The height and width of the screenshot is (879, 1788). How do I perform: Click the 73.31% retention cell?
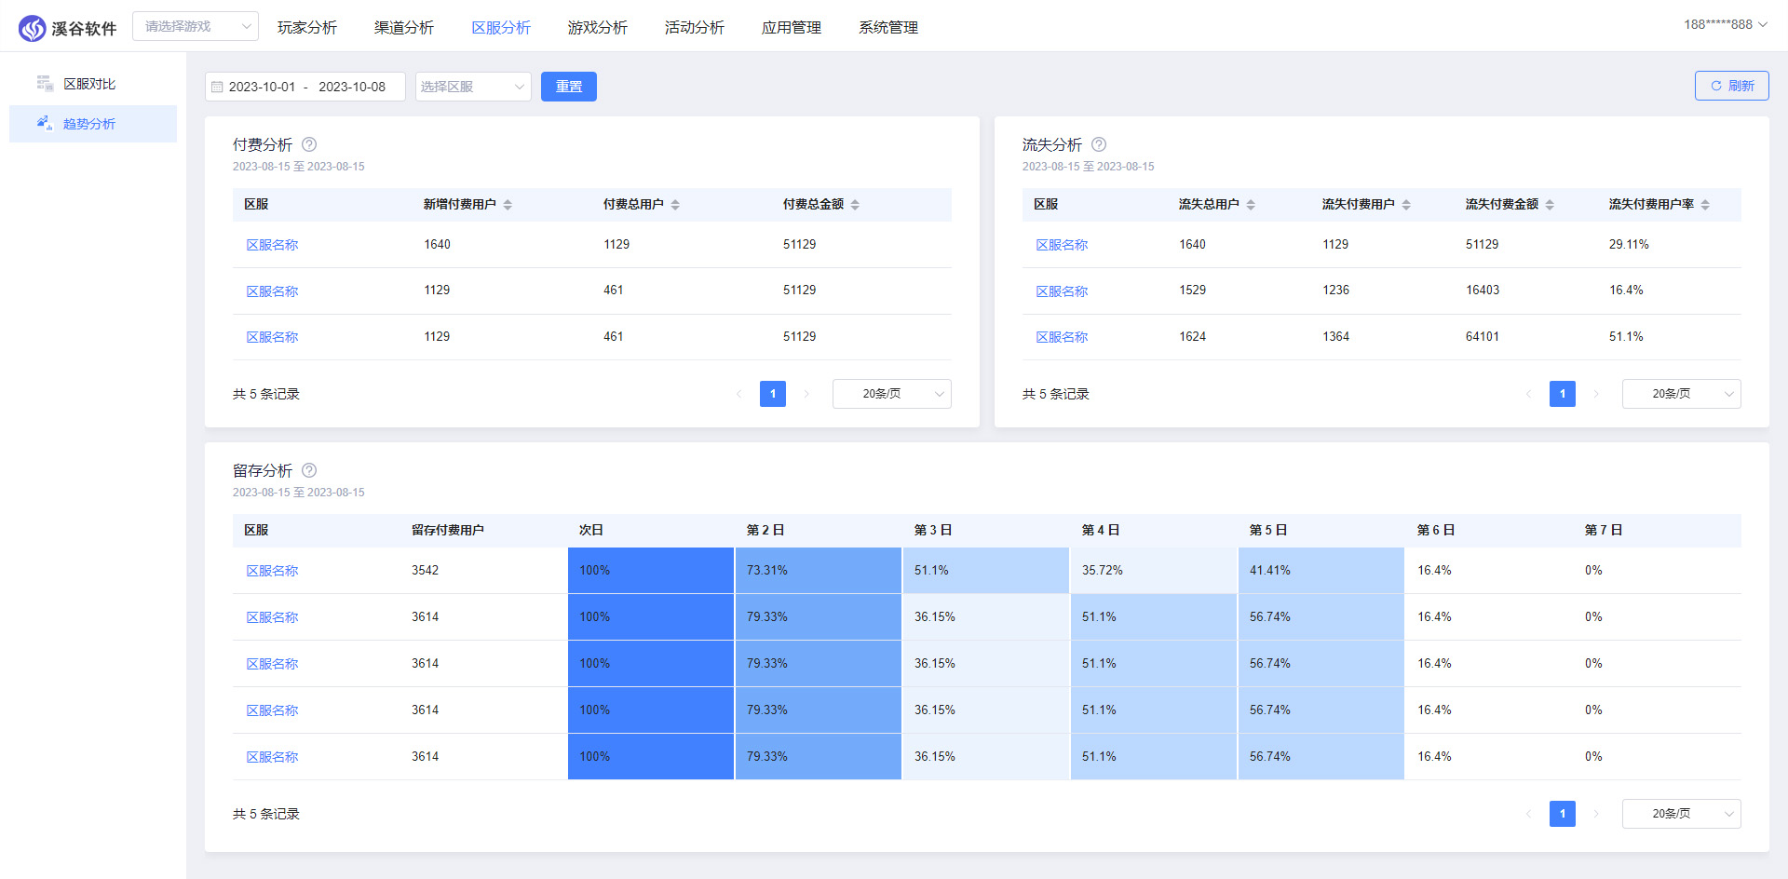coord(819,571)
